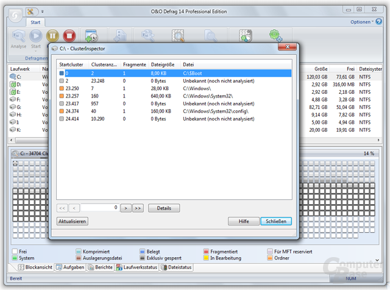This screenshot has width=390, height=290.
Task: Switch to the Berichte tab
Action: tap(101, 267)
